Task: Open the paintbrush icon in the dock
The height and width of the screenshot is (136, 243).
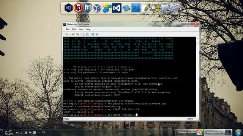Action: [x=146, y=8]
